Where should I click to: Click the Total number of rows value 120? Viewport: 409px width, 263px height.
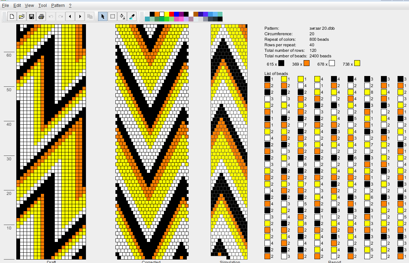click(x=313, y=50)
